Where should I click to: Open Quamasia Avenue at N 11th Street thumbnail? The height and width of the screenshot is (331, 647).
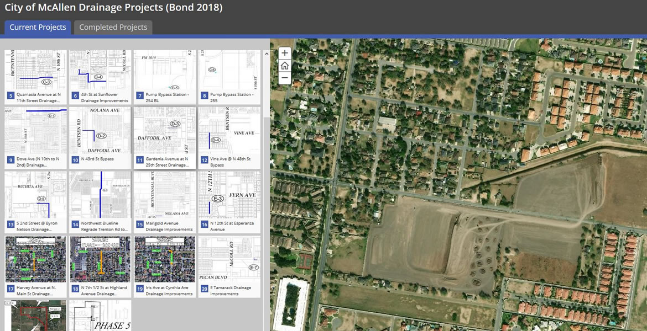[x=36, y=70]
